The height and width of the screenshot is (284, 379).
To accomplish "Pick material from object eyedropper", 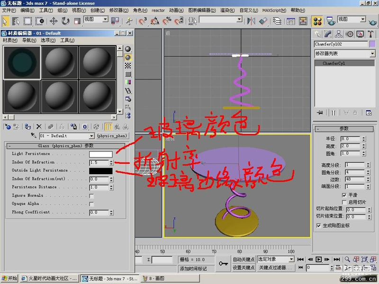I will point(34,135).
